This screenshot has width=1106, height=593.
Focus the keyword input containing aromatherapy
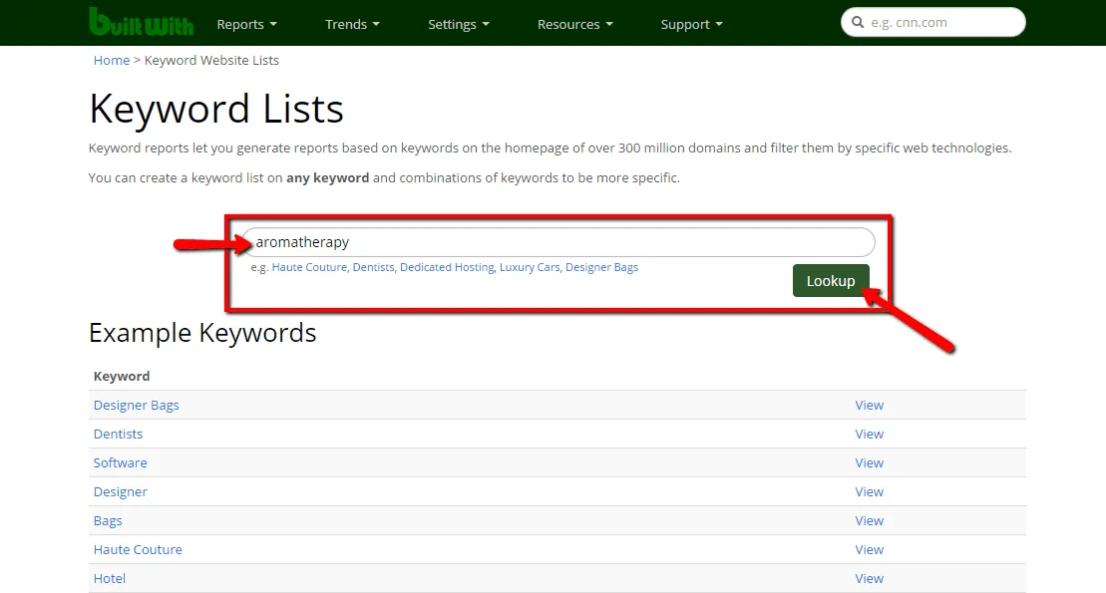558,242
